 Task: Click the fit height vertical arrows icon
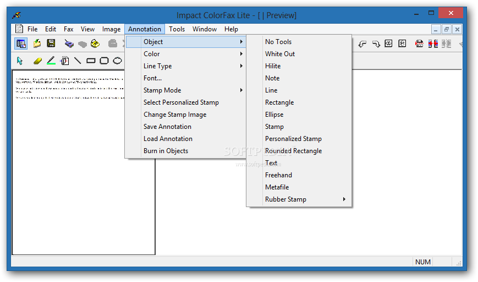point(403,44)
